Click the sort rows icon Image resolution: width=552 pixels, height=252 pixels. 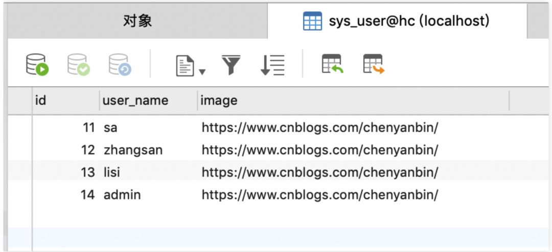point(272,65)
